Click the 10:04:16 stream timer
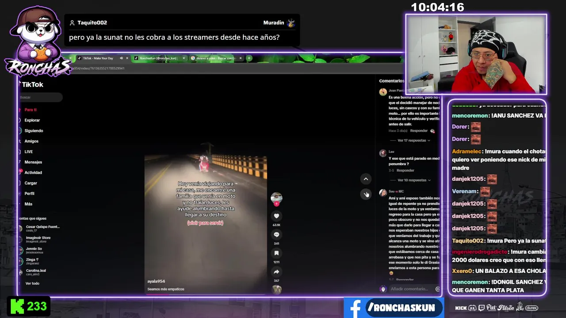 click(437, 7)
